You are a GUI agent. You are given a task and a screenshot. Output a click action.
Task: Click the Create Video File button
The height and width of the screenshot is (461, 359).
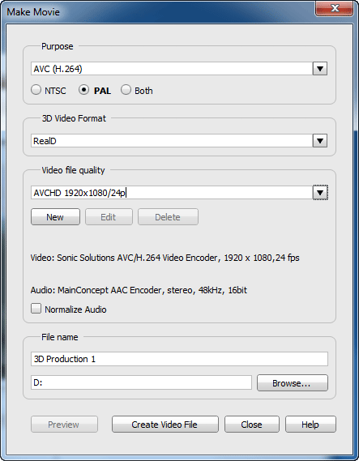click(165, 425)
